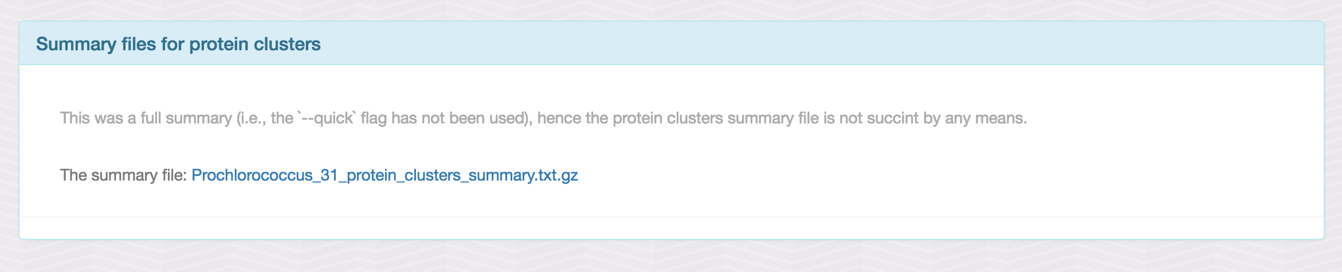Screen dimensions: 1342x272
Task: Click the patterned page background below panel
Action: coord(671,256)
